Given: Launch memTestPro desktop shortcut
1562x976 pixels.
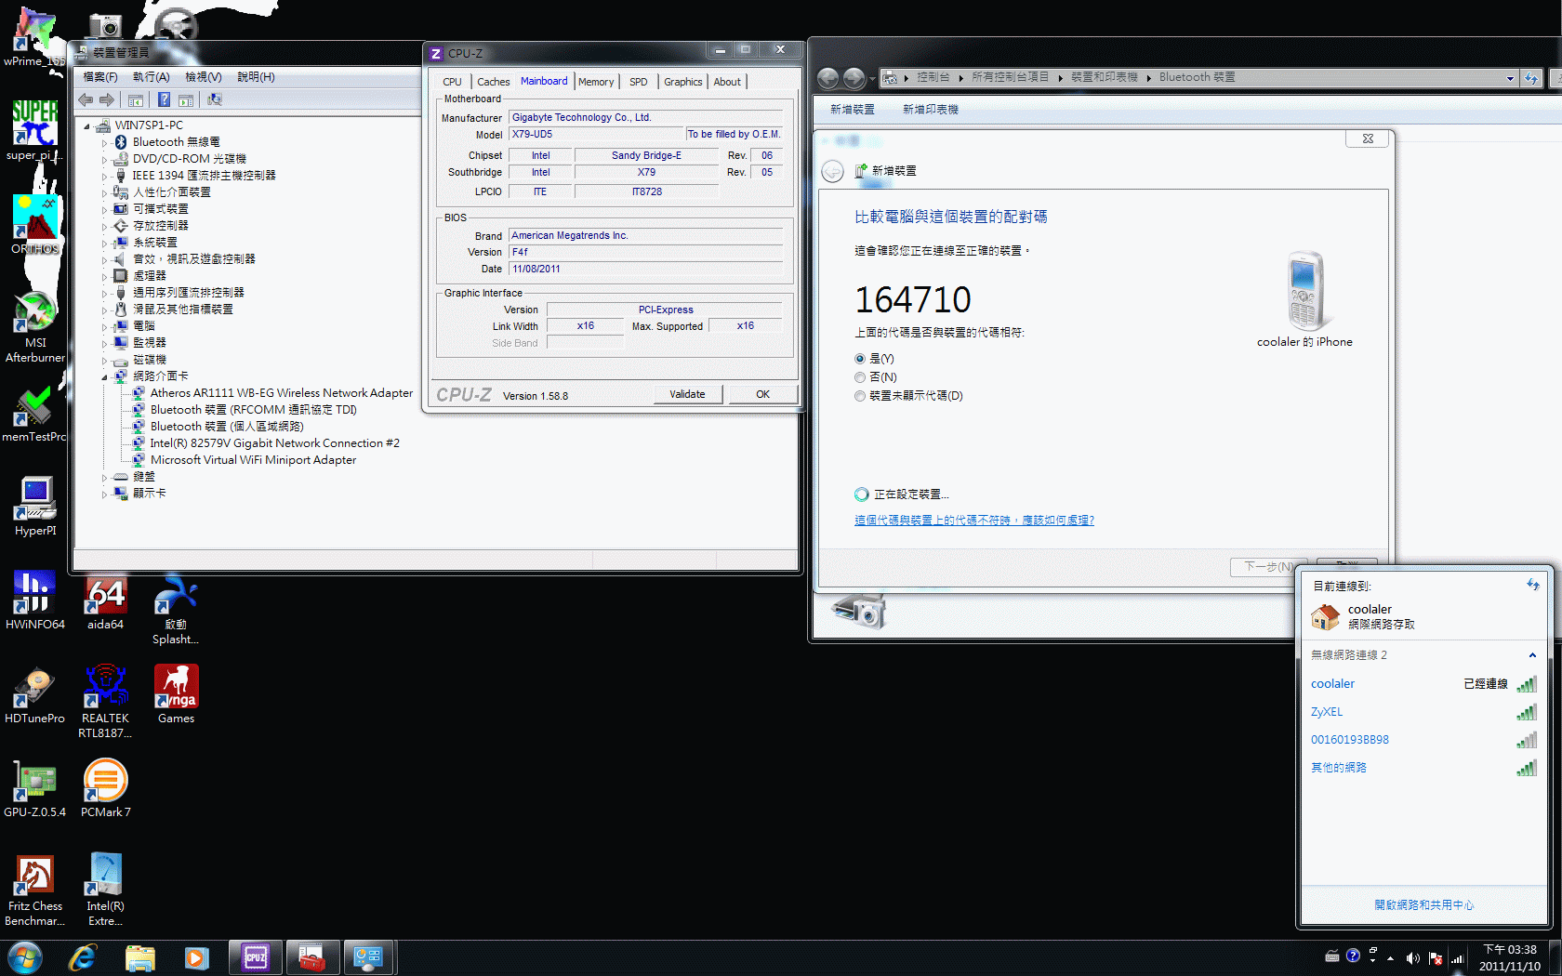Looking at the screenshot, I should click(35, 414).
